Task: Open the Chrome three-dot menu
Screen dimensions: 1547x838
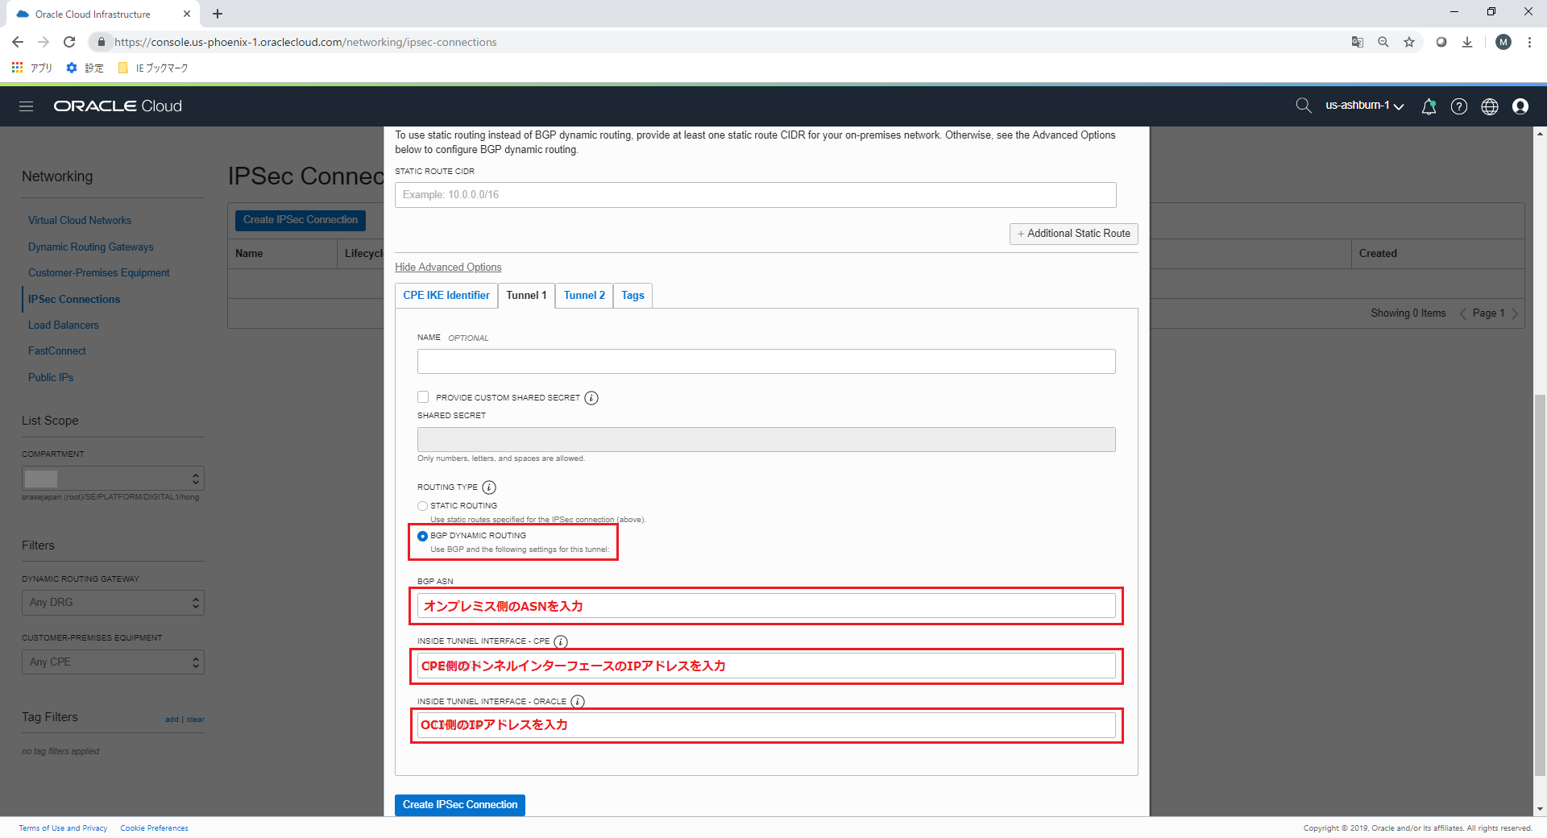Action: point(1529,42)
